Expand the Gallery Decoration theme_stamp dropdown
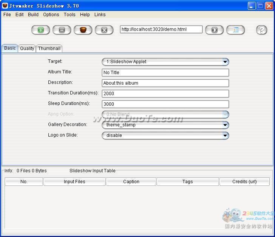This screenshot has height=237, width=275. pyautogui.click(x=165, y=125)
